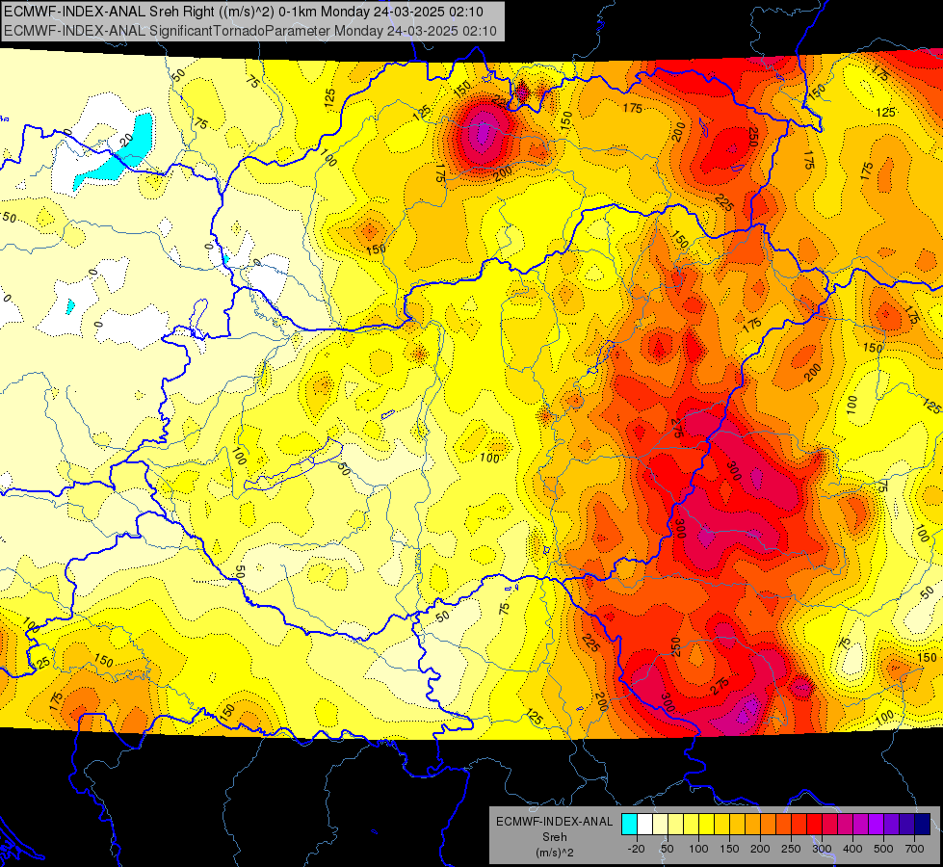This screenshot has height=867, width=943.
Task: Click 'ECMWF-INDEX-ANAL' text in the legend box
Action: [x=555, y=822]
